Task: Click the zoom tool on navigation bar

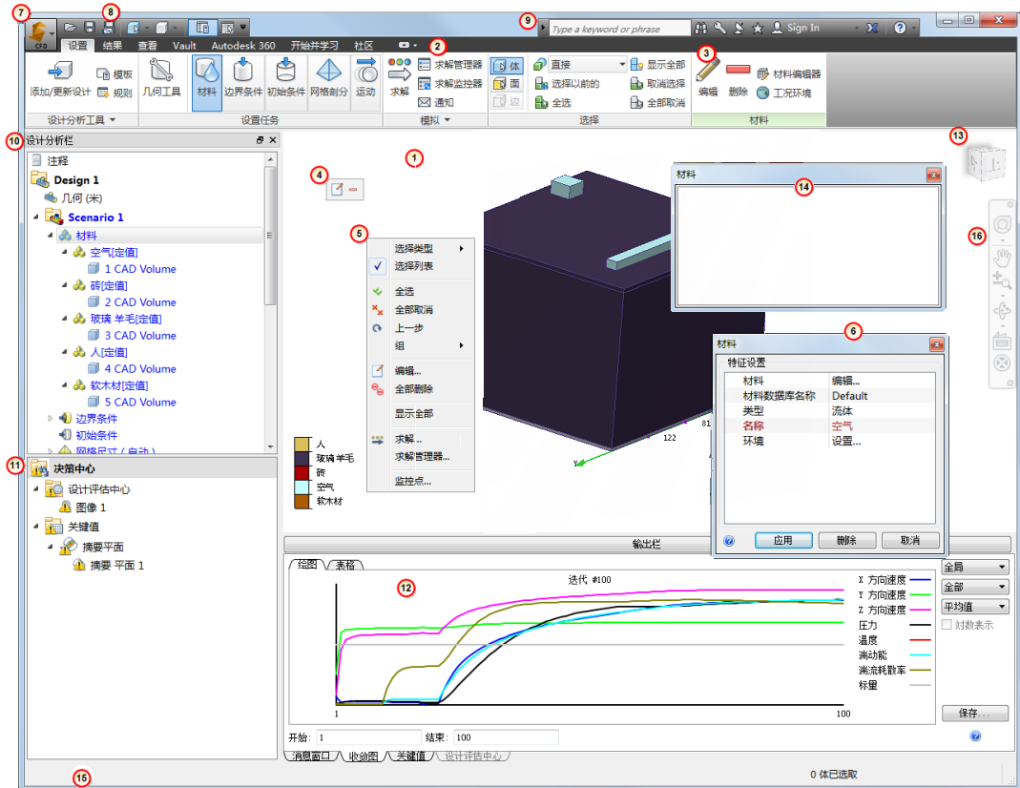Action: coord(1002,281)
